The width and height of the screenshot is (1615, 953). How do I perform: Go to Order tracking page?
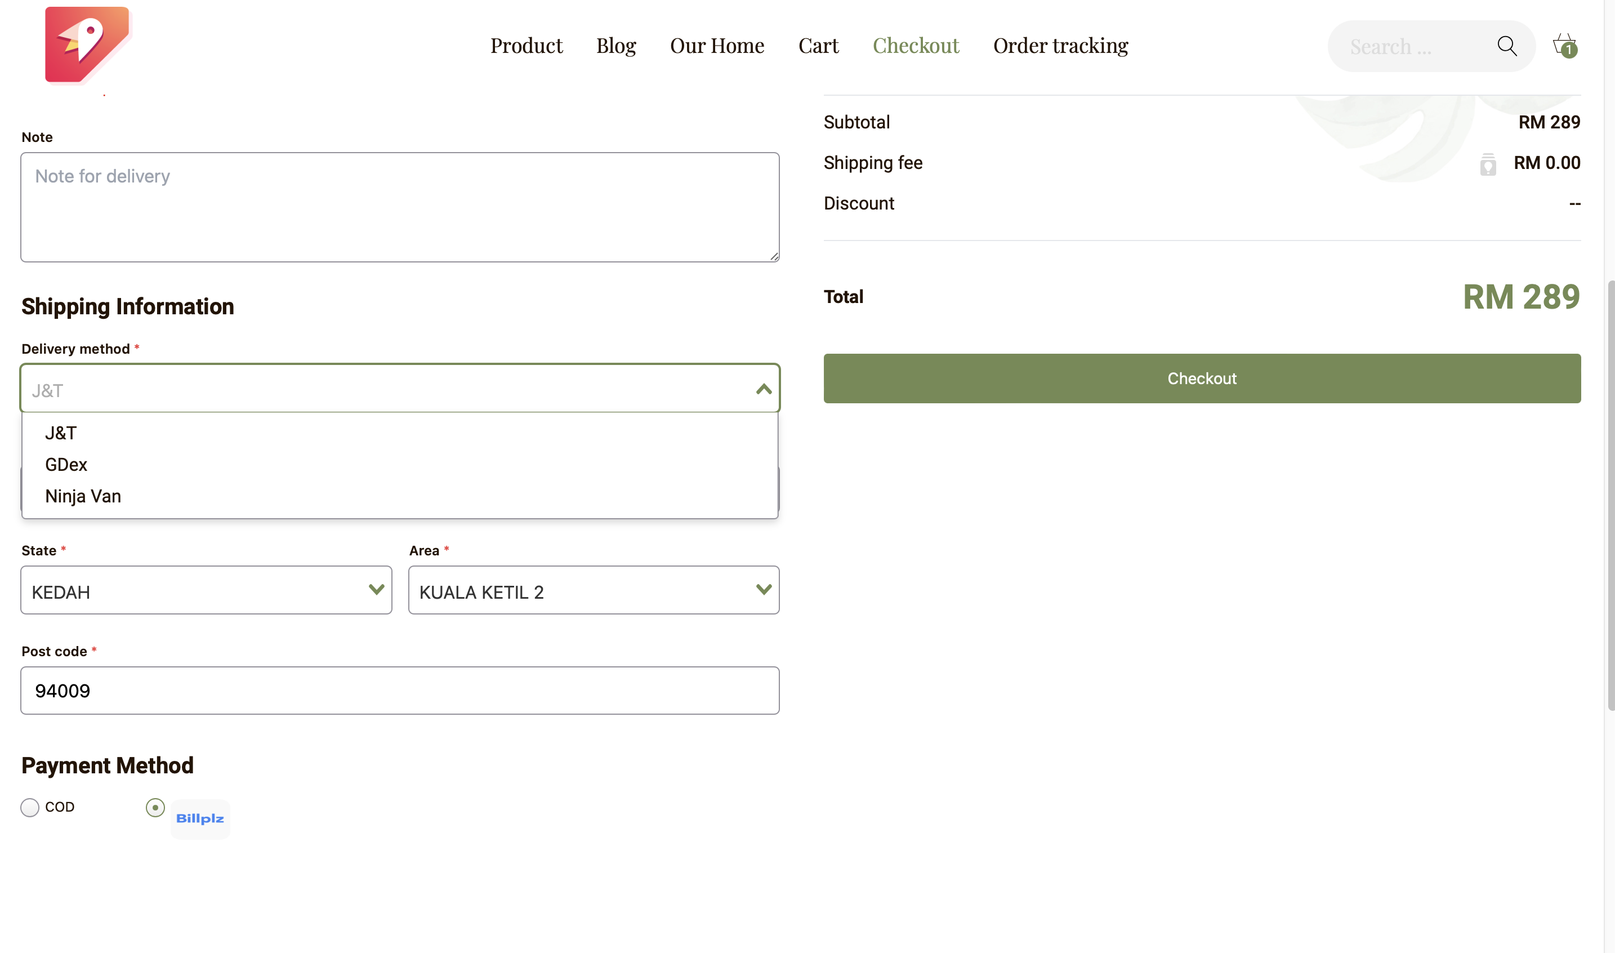1060,46
